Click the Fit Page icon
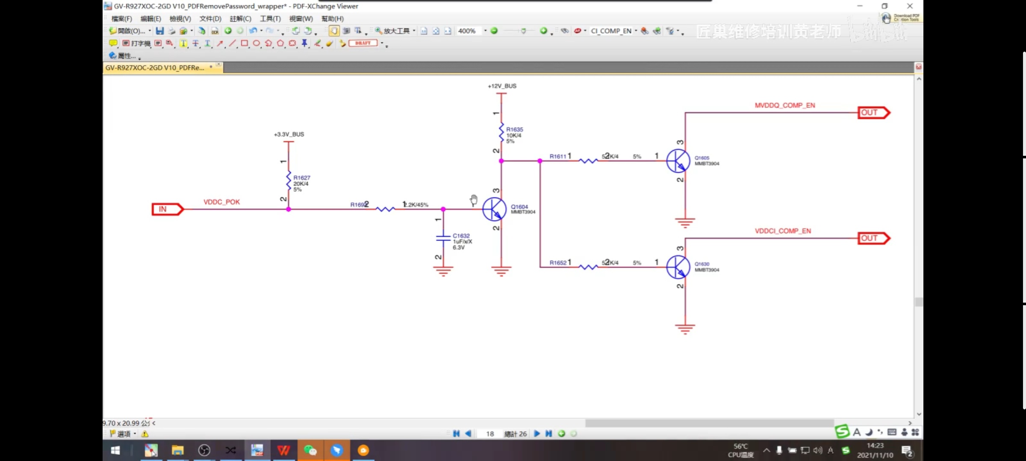Viewport: 1026px width, 461px height. point(436,31)
